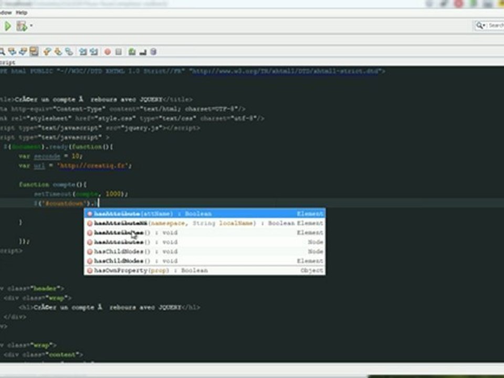
Task: Click the green icon in editor toolbar
Action: [132, 52]
